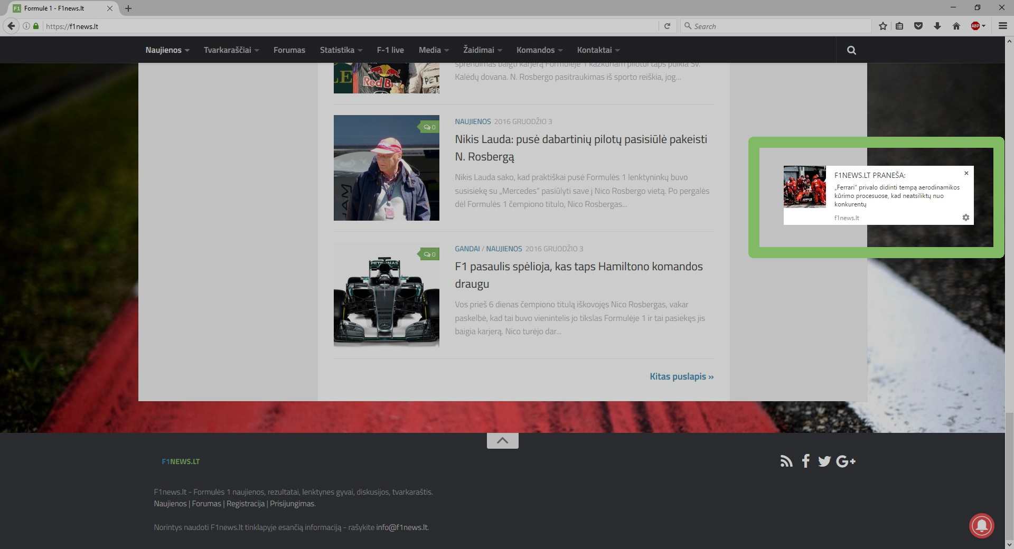Open article 'Nikis Lauda: pusė dabartinių pilotų'
The height and width of the screenshot is (549, 1014).
click(x=581, y=148)
